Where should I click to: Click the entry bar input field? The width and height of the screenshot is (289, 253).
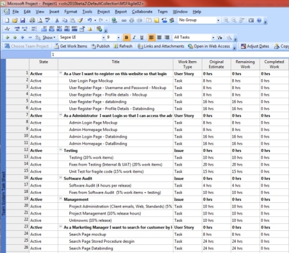[170, 54]
